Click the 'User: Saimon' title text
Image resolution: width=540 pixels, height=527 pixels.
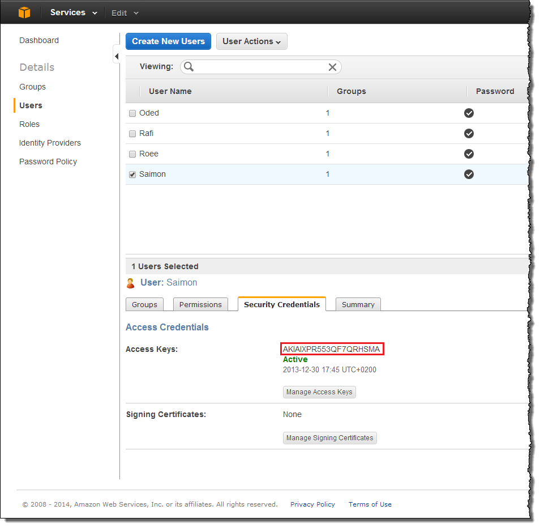pyautogui.click(x=169, y=283)
